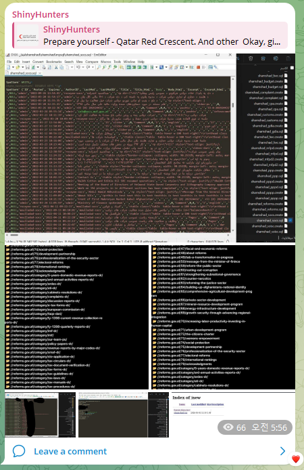The image size is (304, 470).
Task: Click the red heart reaction
Action: click(296, 459)
